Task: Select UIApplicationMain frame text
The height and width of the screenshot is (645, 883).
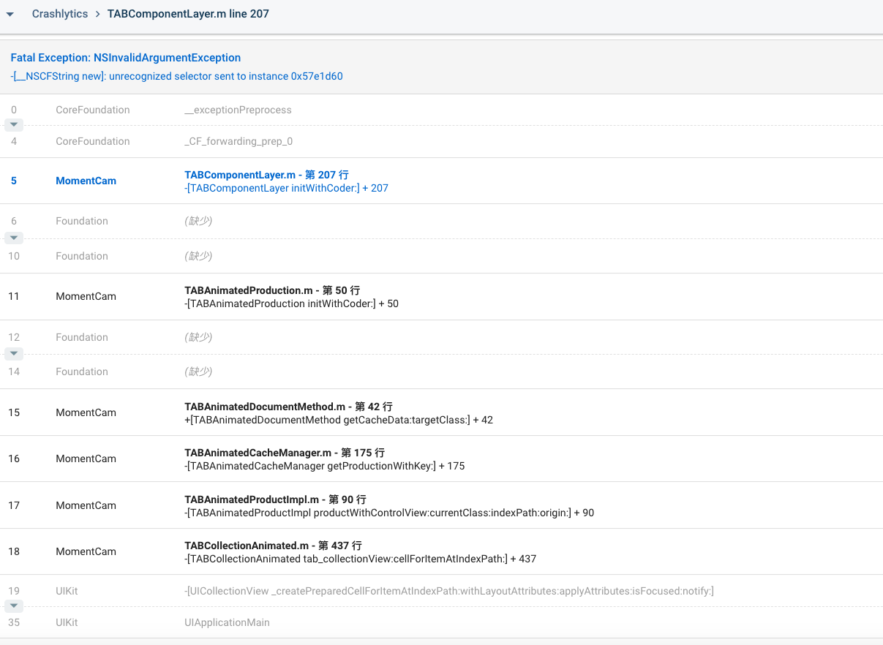Action: pos(227,622)
